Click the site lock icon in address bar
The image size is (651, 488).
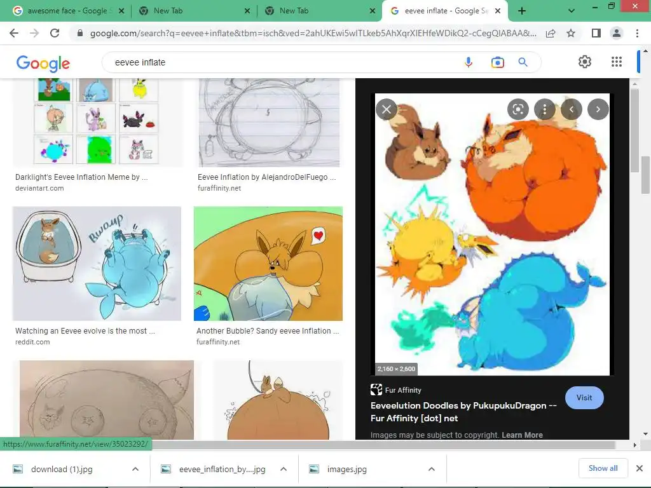[80, 33]
